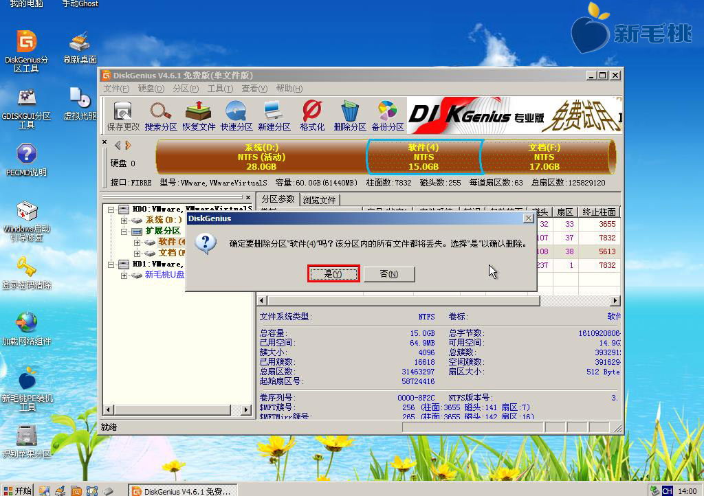Open 我的电脑 desktop icon
Image resolution: width=704 pixels, height=496 pixels.
pos(27,4)
